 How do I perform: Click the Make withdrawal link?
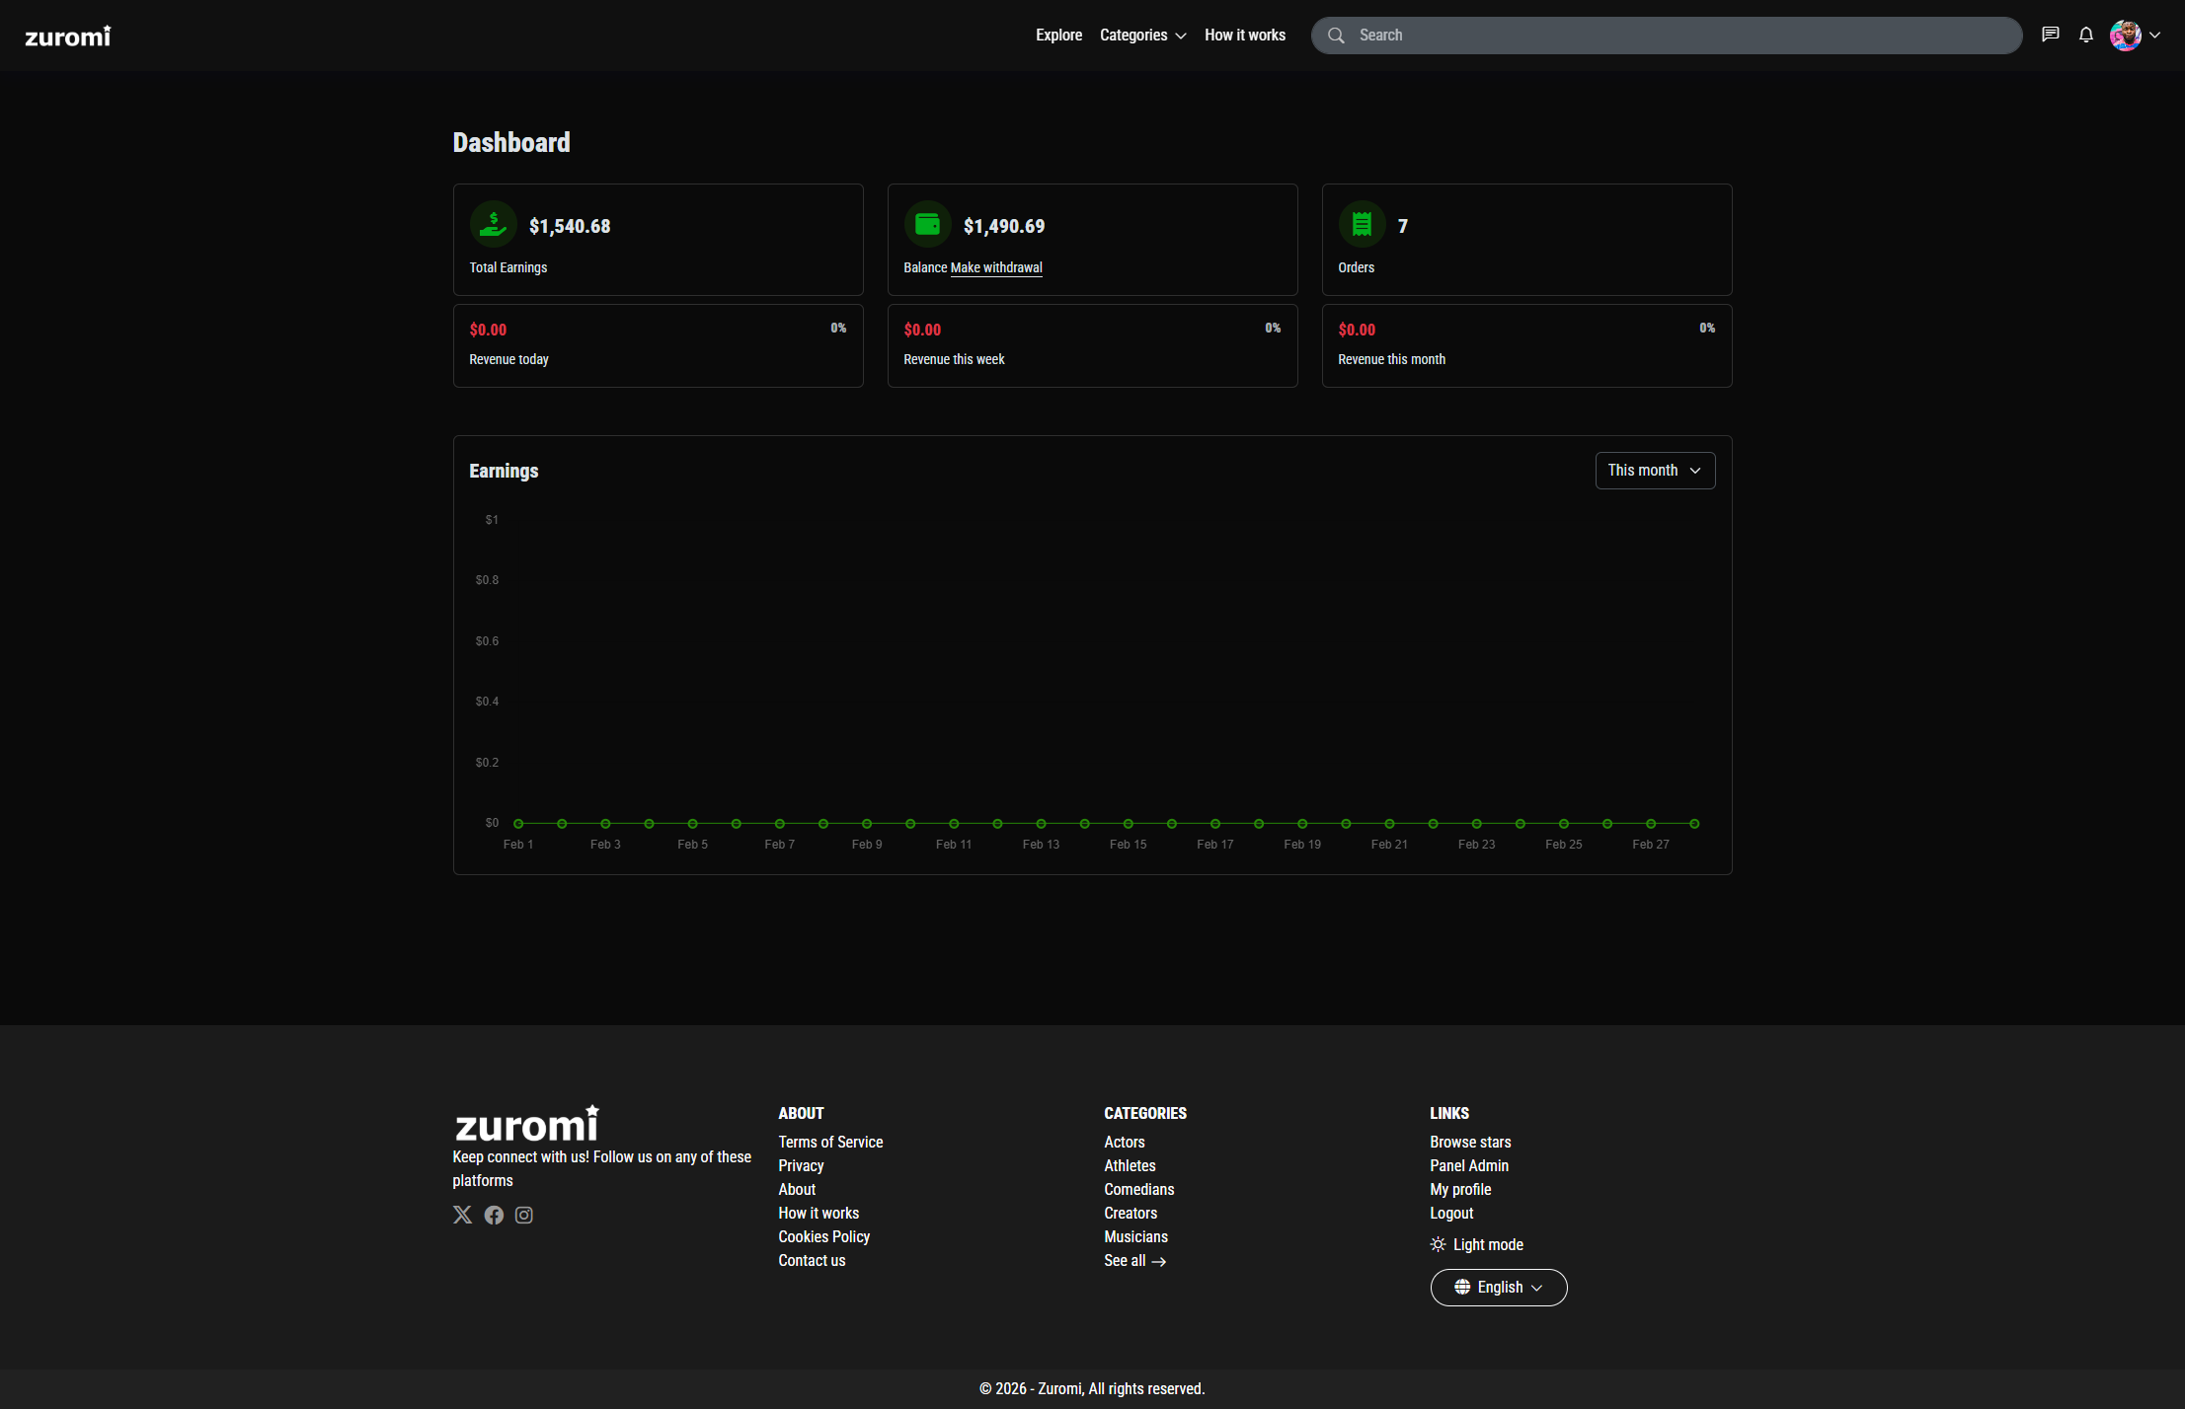[996, 267]
